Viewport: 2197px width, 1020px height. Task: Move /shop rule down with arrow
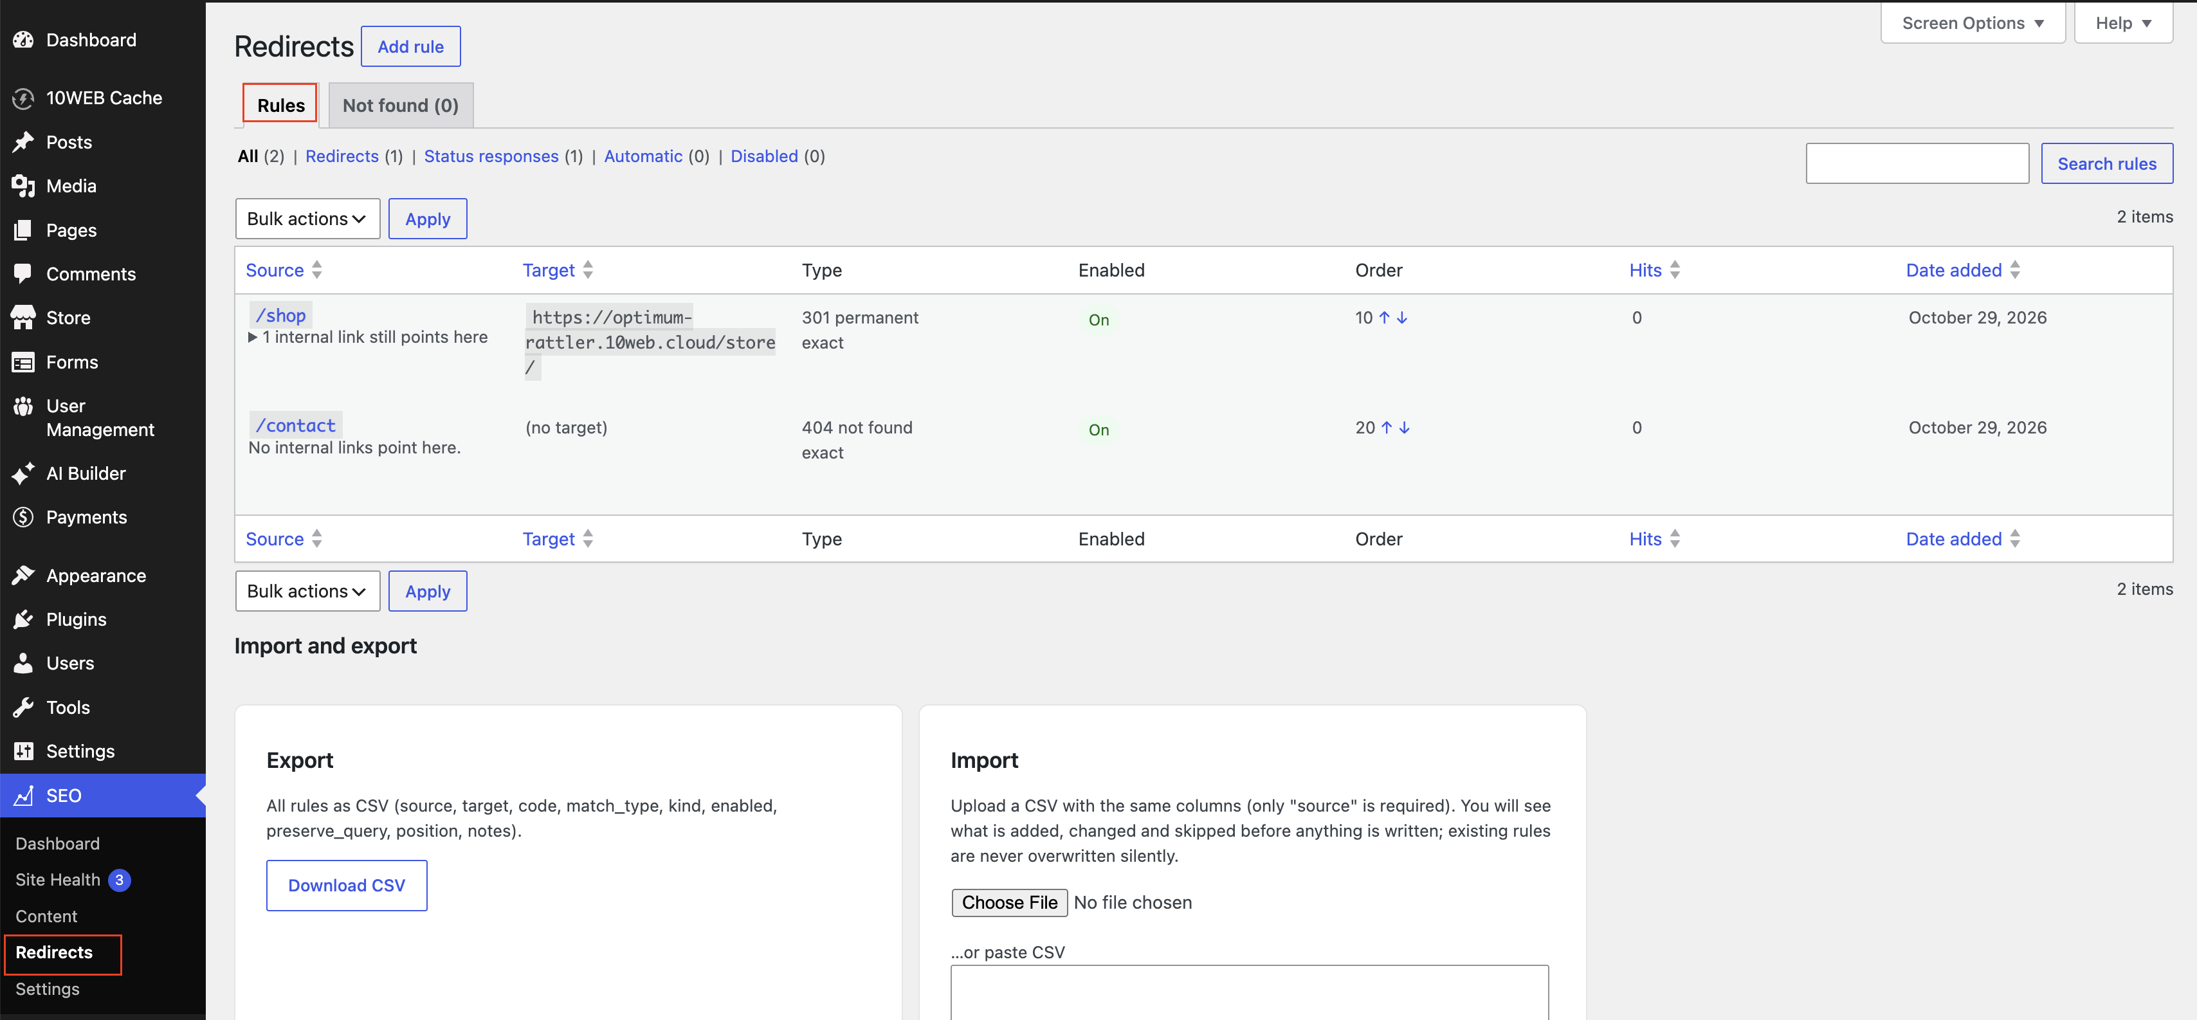pyautogui.click(x=1402, y=318)
